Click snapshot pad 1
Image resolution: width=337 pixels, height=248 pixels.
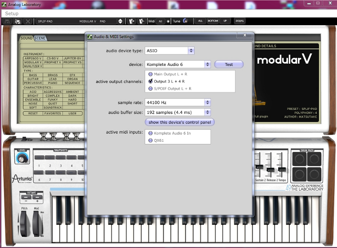pos(39,158)
